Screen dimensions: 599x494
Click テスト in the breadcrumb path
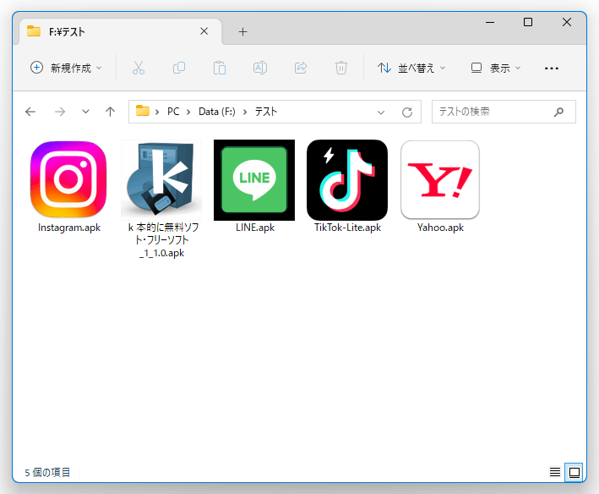pyautogui.click(x=266, y=112)
